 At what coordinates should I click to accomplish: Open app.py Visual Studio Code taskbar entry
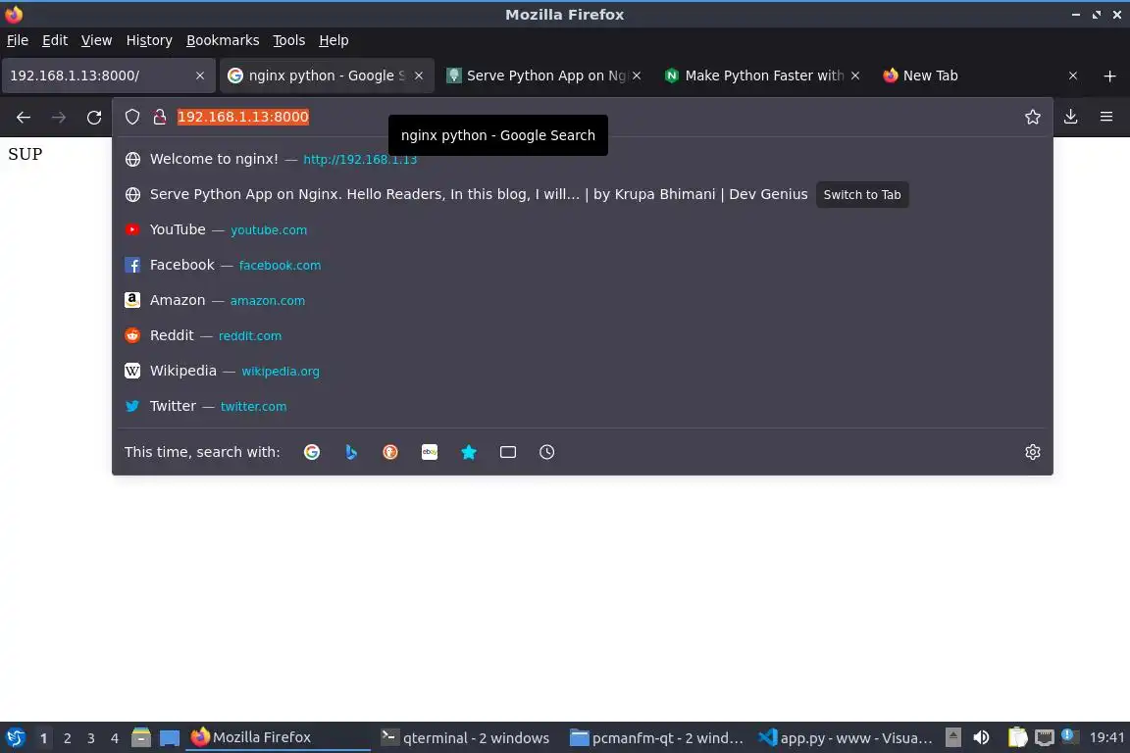[846, 738]
